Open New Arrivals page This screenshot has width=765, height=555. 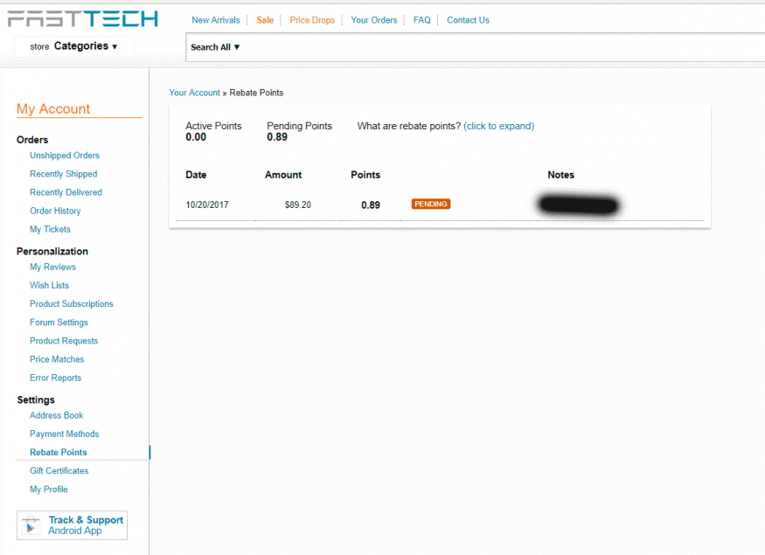(215, 20)
